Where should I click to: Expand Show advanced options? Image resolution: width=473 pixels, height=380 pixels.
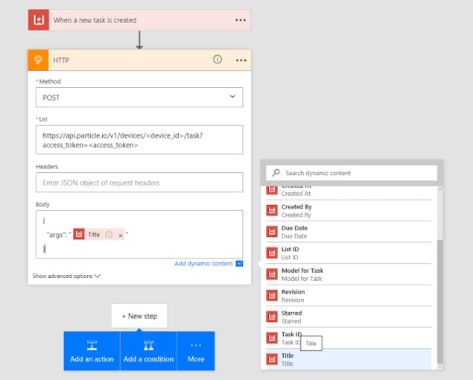coord(66,276)
